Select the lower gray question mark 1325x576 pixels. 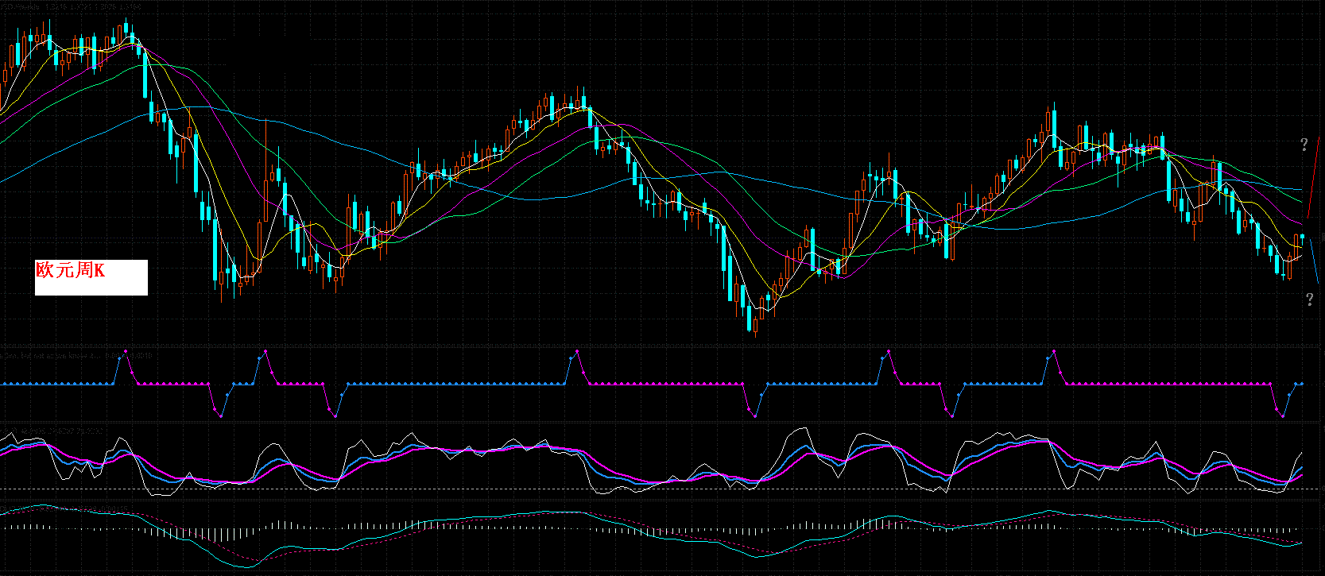(1309, 300)
